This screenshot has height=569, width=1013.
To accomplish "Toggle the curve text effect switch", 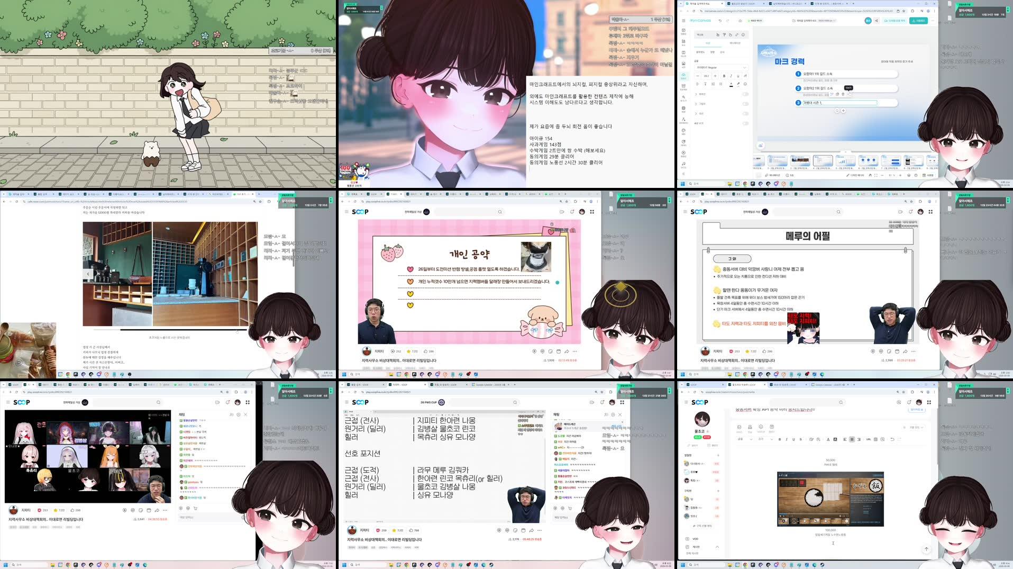I will pos(745,113).
